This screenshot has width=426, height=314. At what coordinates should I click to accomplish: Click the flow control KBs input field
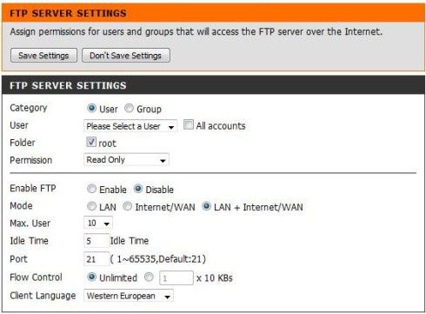click(x=176, y=278)
